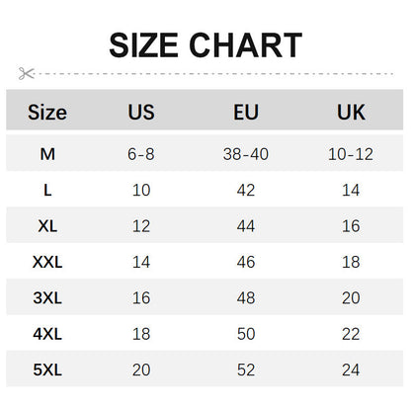
Task: Select EU value 38-40 cell
Action: 246,154
